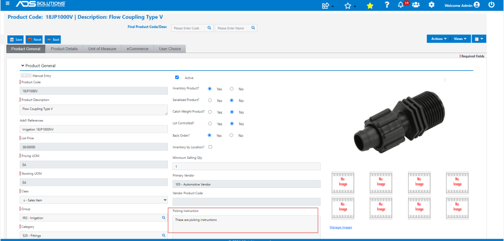Switch to Product General tab
The height and width of the screenshot is (241, 504).
(x=26, y=49)
